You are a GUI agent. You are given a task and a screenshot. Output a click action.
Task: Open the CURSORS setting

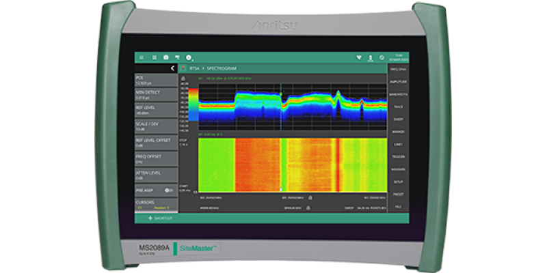click(x=156, y=204)
